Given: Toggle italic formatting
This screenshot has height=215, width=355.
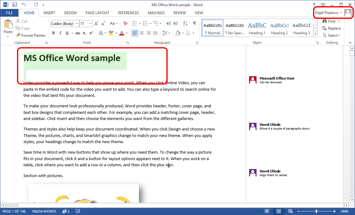Looking at the screenshot, I should [60, 33].
